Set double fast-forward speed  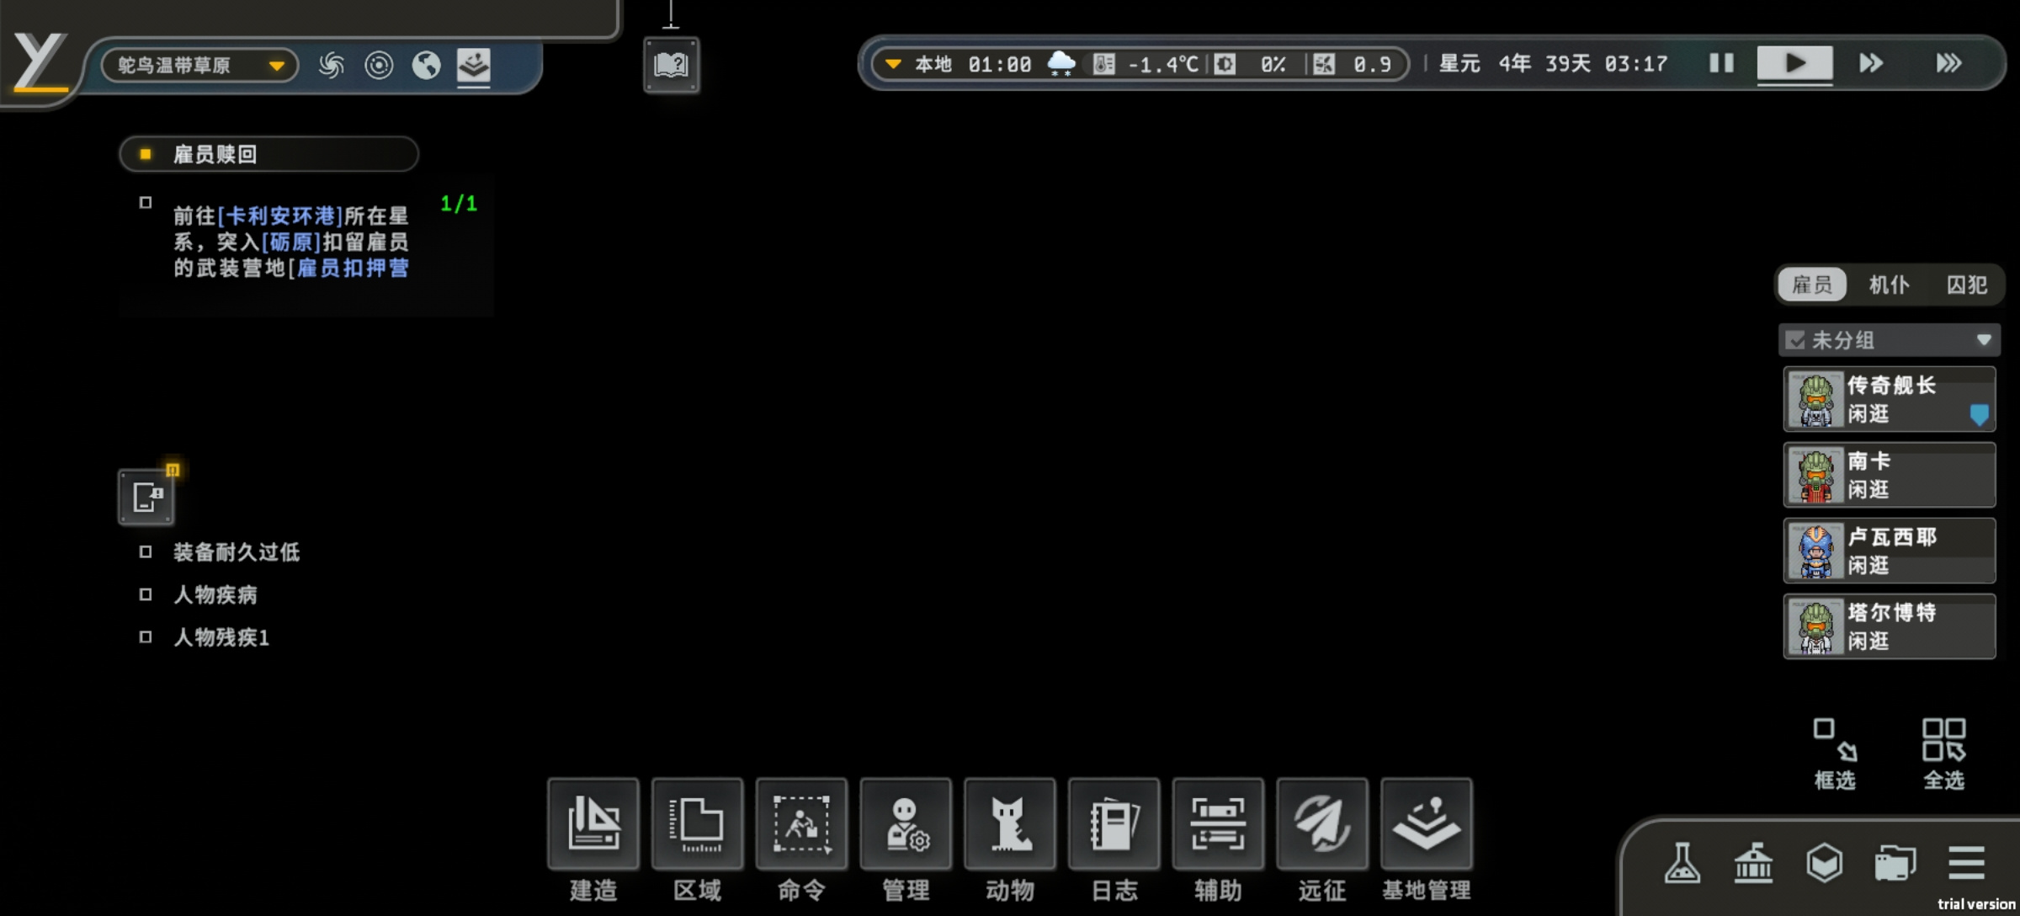[x=1871, y=63]
